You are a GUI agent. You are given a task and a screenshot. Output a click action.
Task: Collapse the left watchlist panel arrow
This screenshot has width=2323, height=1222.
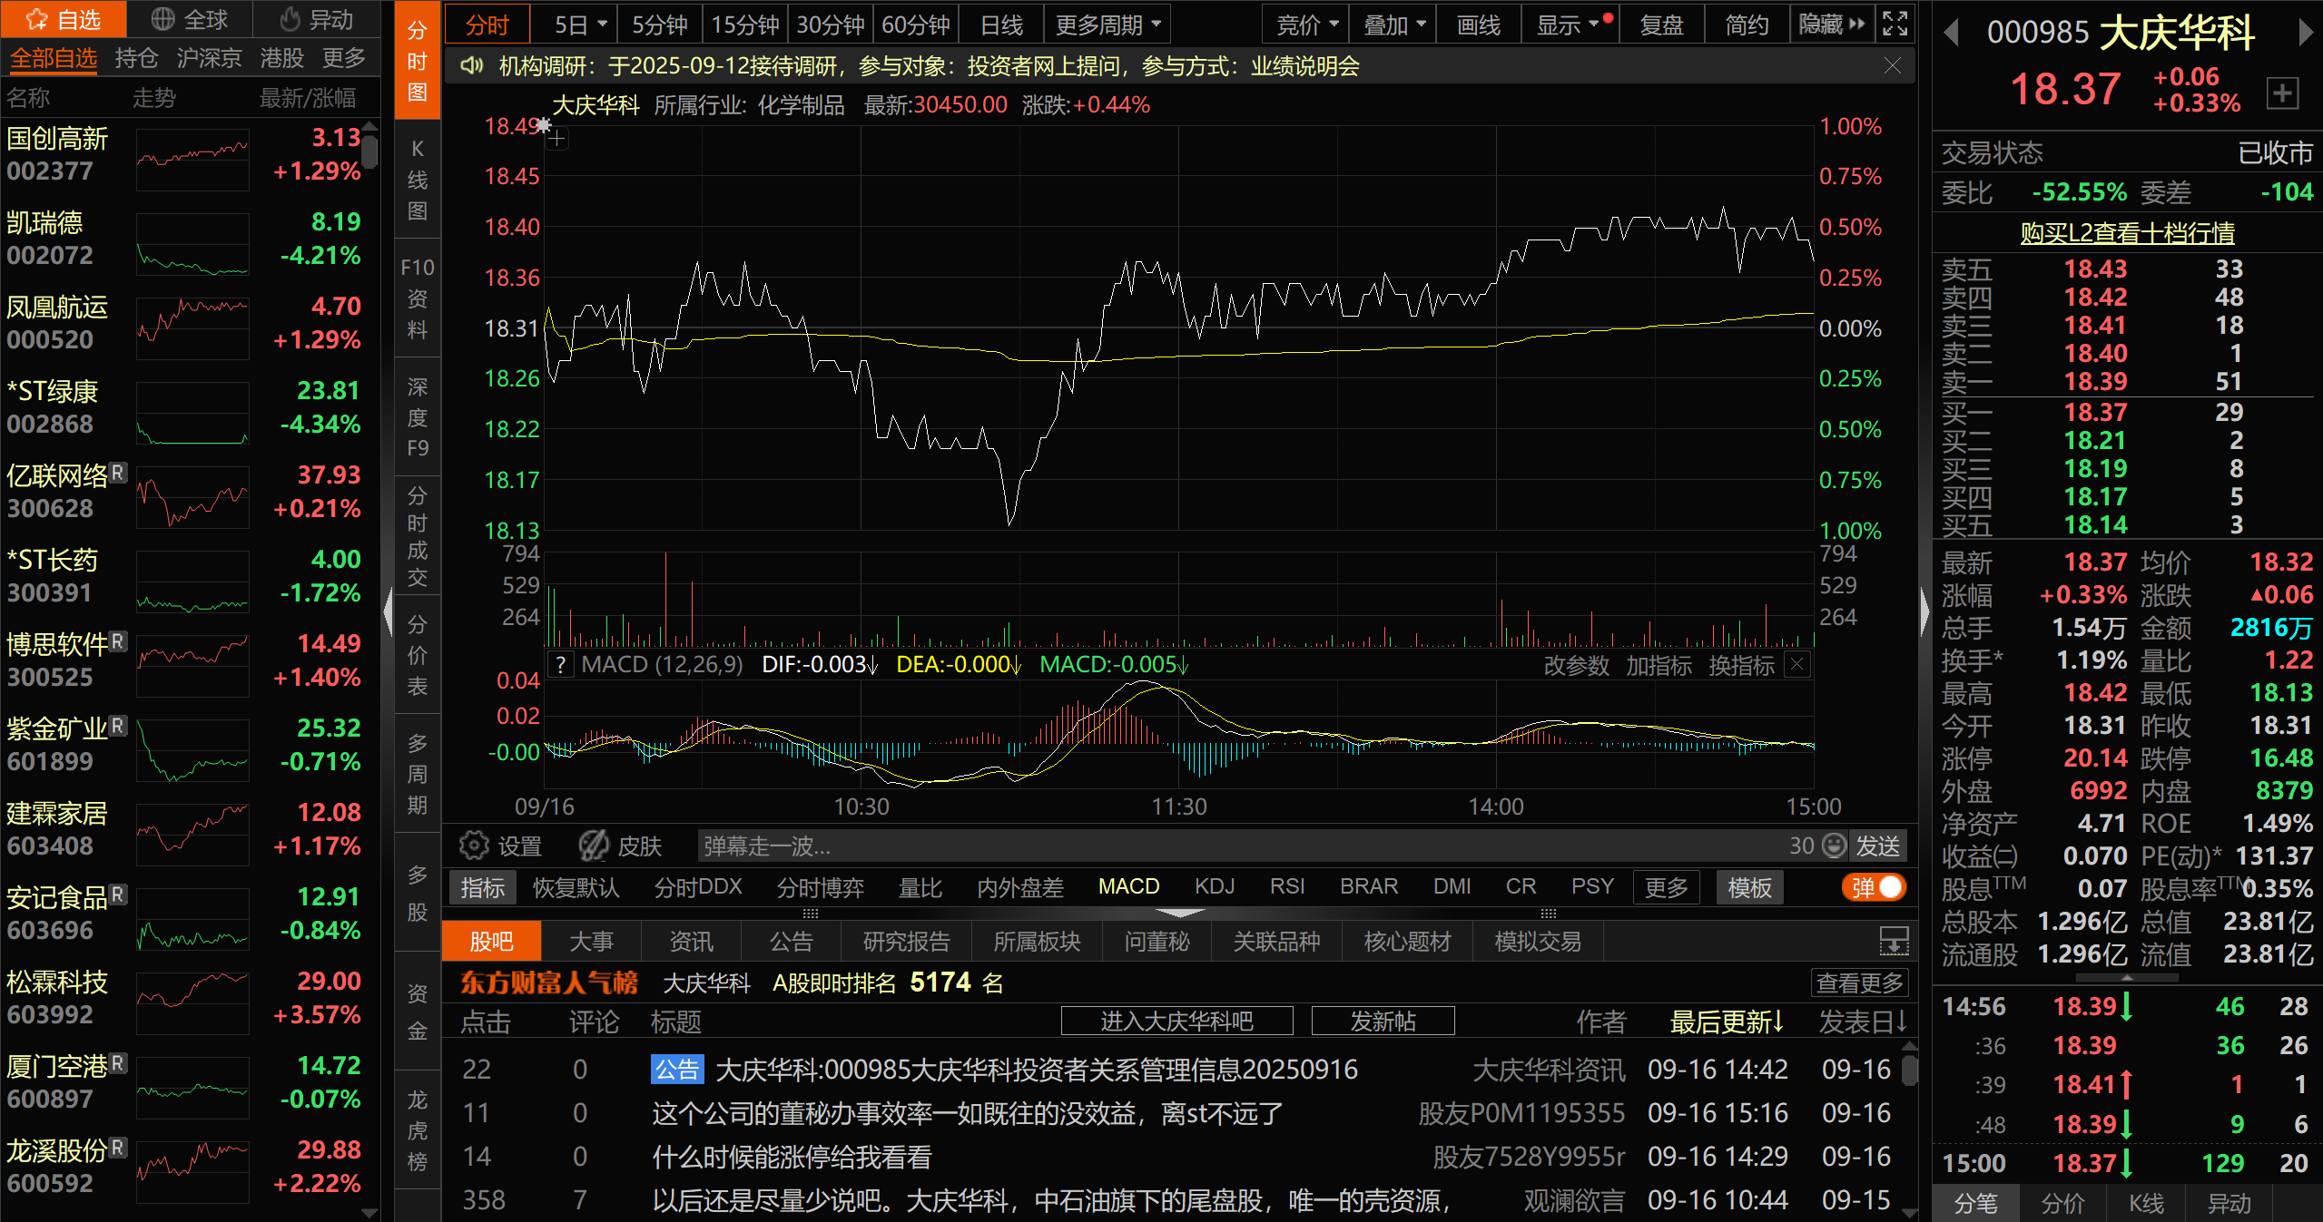pos(389,611)
